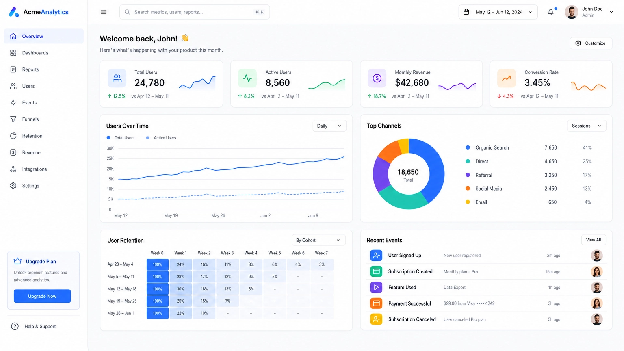Click the Integrations icon in sidebar

(13, 169)
